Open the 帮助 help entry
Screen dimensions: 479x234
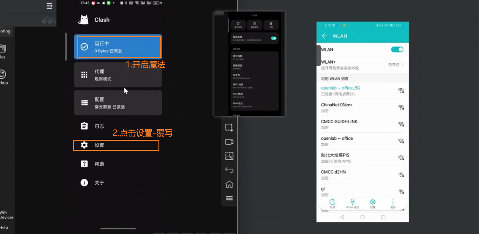118,164
